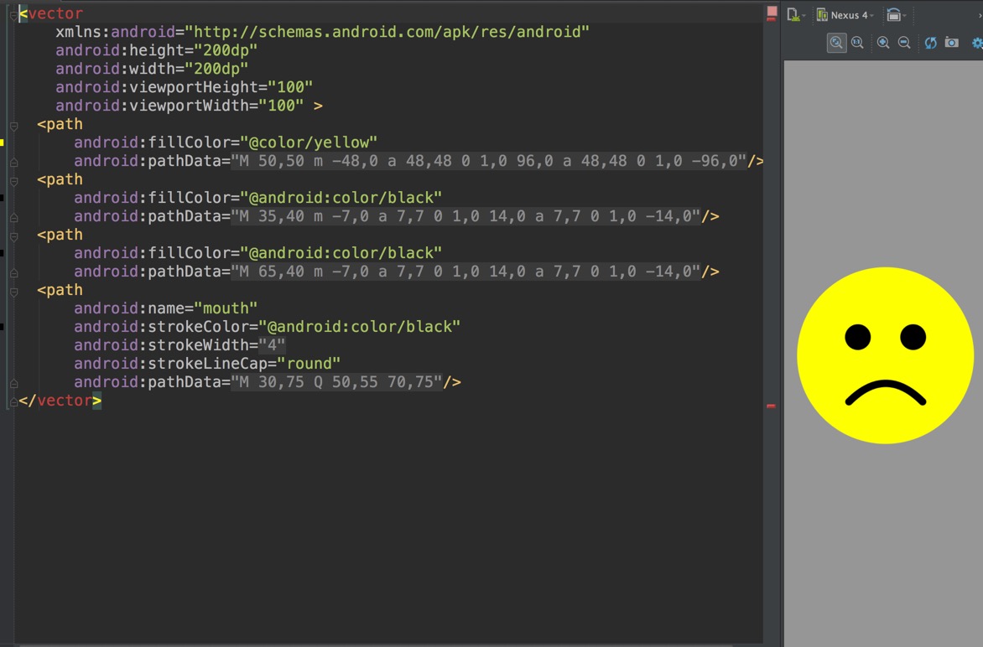Open the Nexus 4 device dropdown
This screenshot has width=983, height=647.
[x=845, y=15]
